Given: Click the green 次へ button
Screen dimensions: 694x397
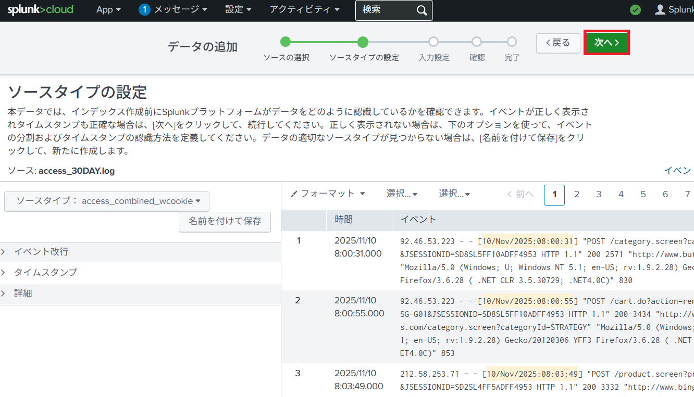Looking at the screenshot, I should pos(606,43).
